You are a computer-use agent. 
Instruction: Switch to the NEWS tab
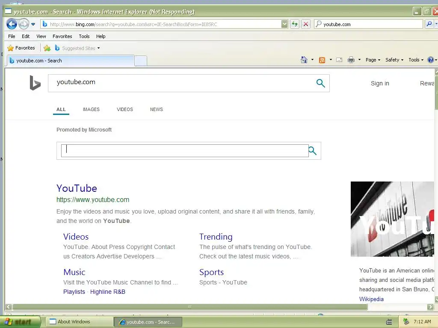pyautogui.click(x=157, y=109)
